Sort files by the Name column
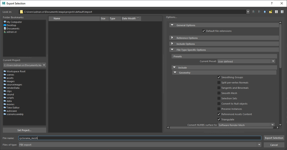This screenshot has width=287, height=150. [x=74, y=19]
